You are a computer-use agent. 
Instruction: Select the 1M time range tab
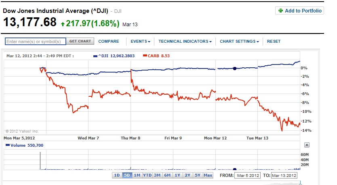pos(137,175)
